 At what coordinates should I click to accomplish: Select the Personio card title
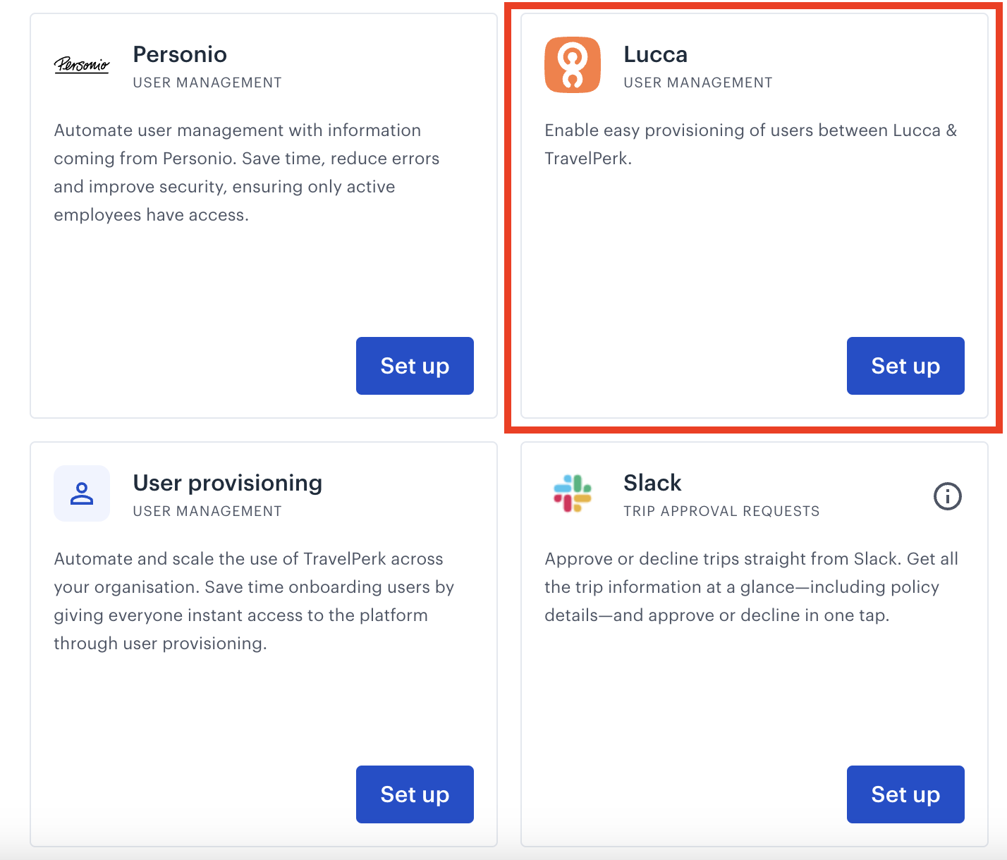pos(180,54)
